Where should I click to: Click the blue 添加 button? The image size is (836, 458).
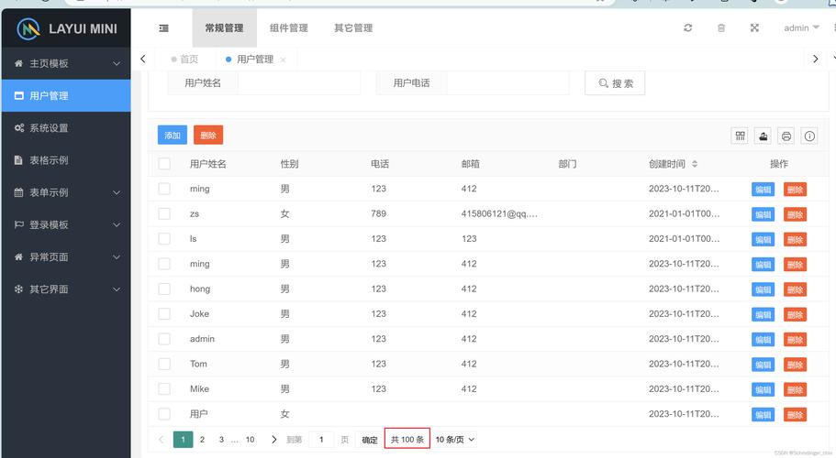click(x=173, y=136)
